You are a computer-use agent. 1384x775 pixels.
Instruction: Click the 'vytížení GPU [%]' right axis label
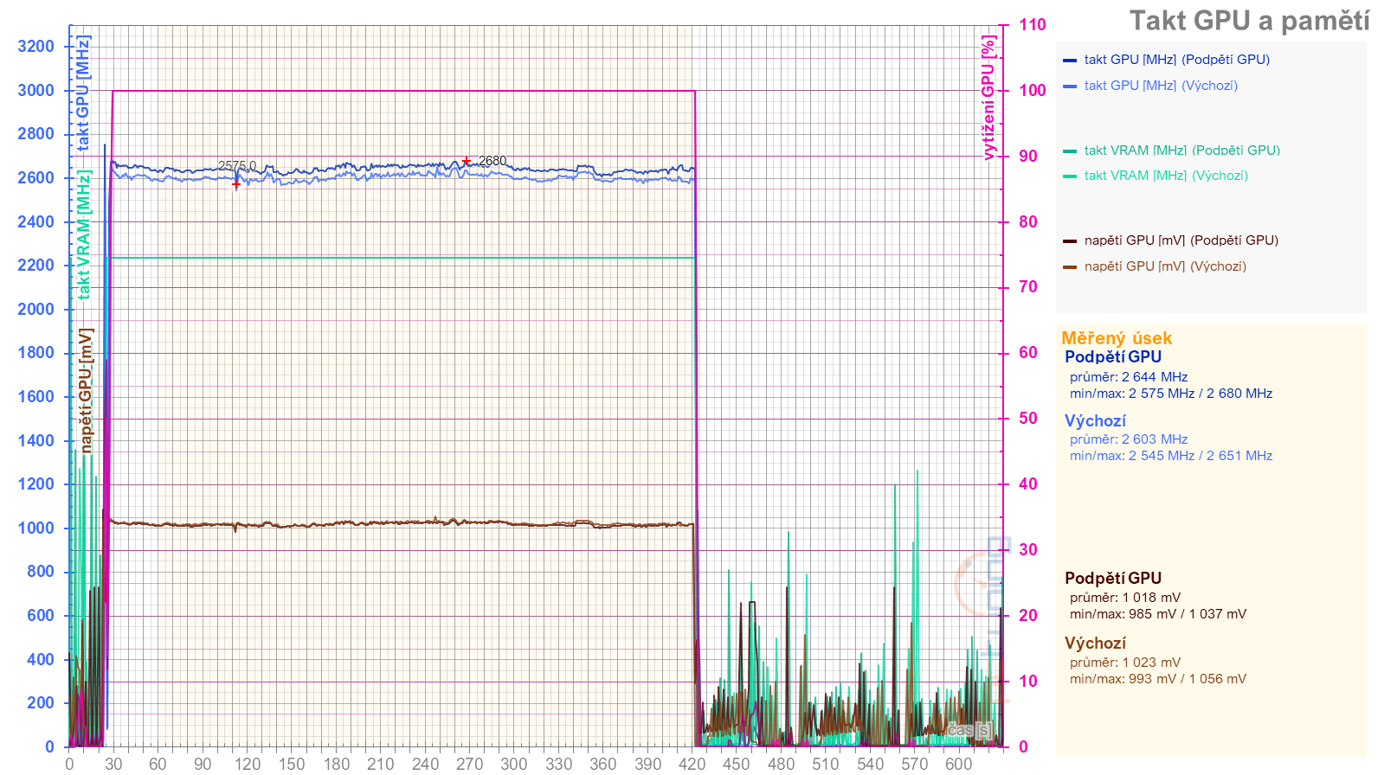tap(988, 98)
